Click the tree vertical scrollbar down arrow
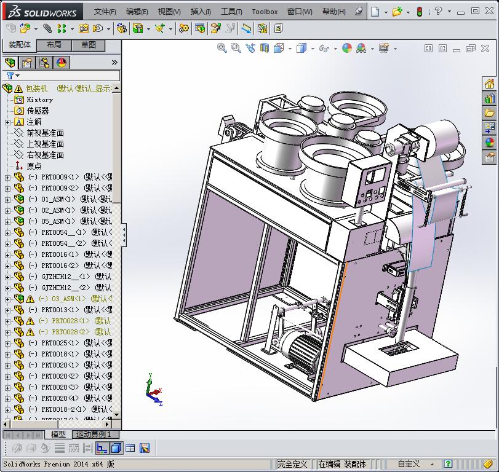The image size is (499, 472). [x=117, y=414]
